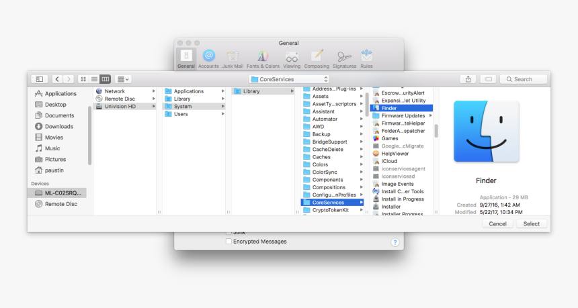578x308 pixels.
Task: Select Desktop in the sidebar
Action: [x=58, y=105]
